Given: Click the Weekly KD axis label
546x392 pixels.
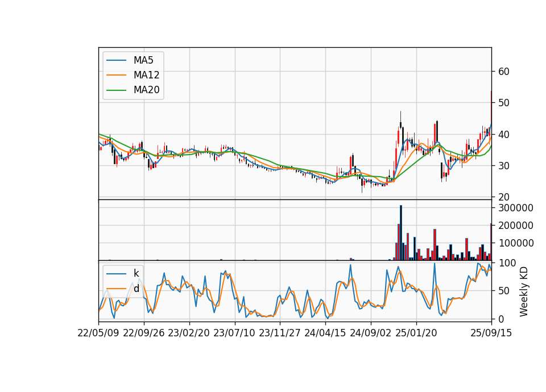Looking at the screenshot, I should click(524, 291).
